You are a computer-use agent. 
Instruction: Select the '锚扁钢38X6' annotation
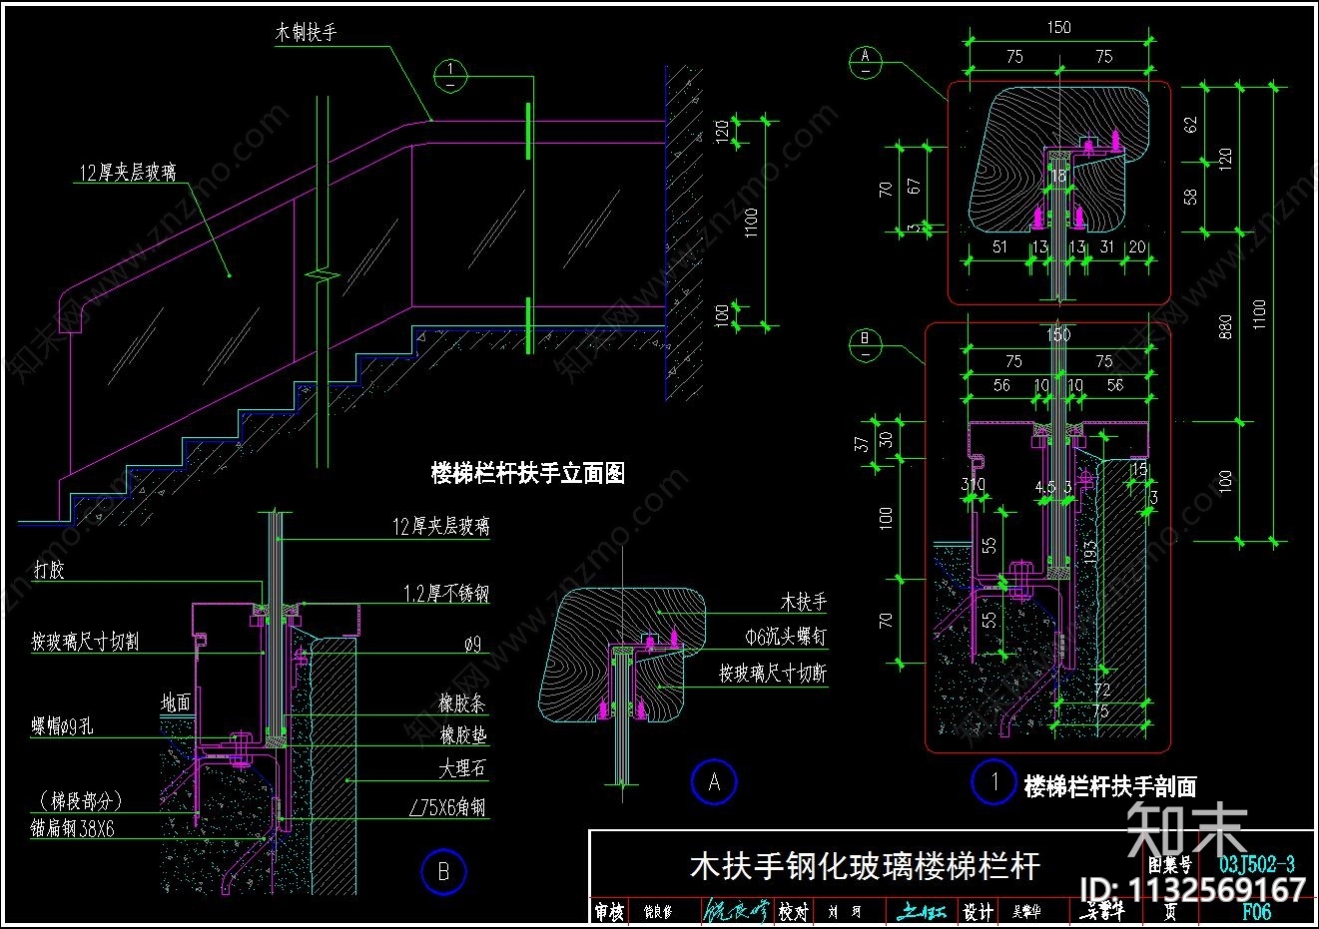pos(73,827)
